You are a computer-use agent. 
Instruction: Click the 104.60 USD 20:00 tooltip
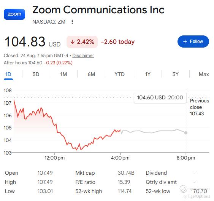[160, 97]
